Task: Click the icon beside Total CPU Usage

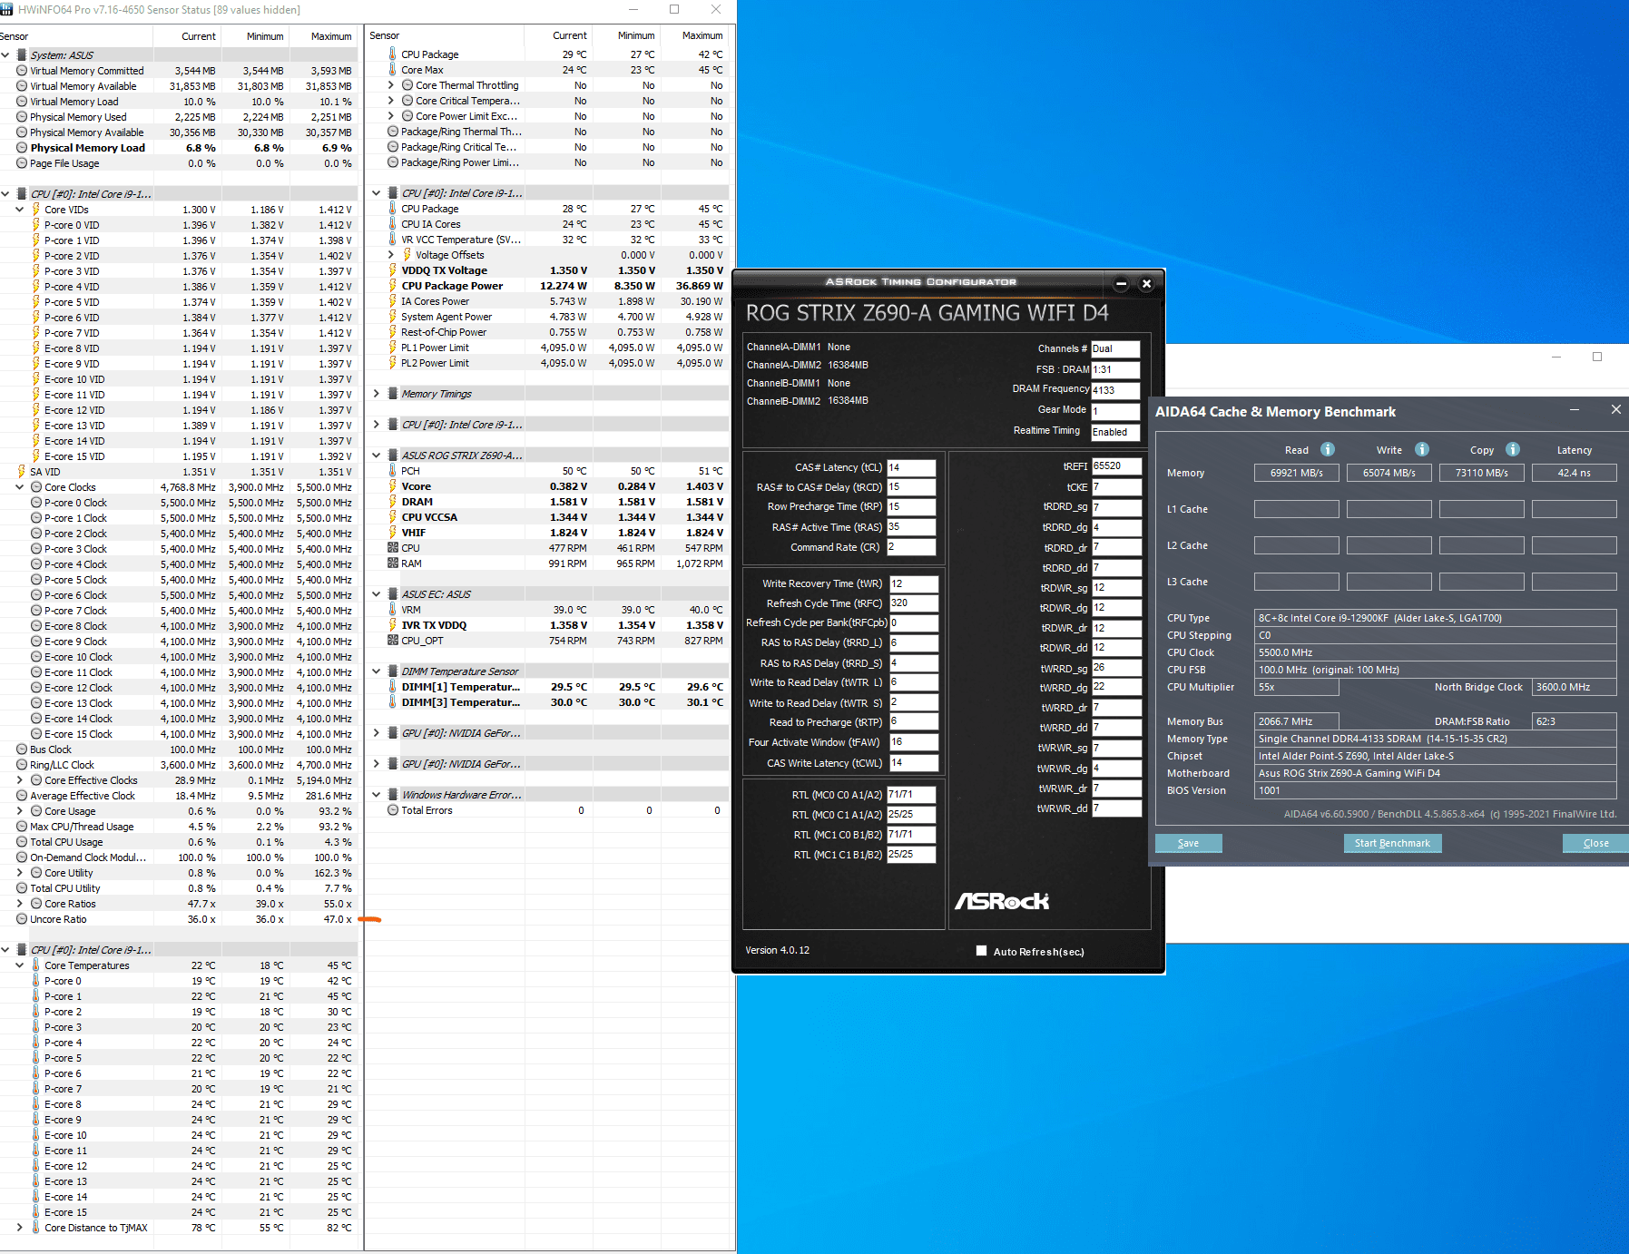Action: tap(22, 842)
